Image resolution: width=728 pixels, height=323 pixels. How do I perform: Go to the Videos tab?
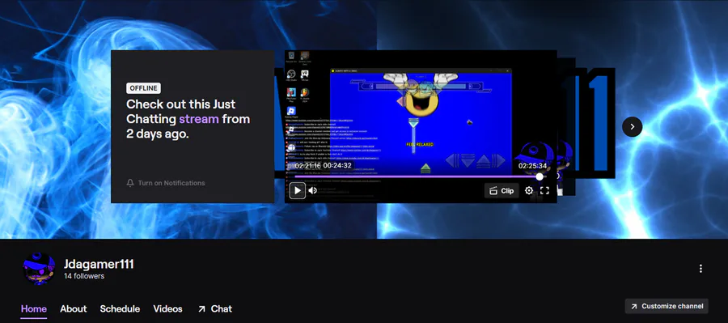(167, 308)
